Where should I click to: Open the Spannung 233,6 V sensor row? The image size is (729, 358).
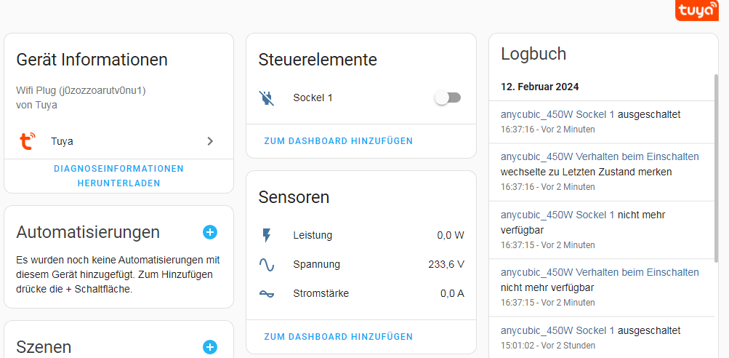point(361,264)
